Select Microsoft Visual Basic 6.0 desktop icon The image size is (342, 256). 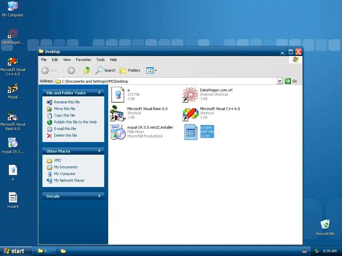tap(13, 121)
